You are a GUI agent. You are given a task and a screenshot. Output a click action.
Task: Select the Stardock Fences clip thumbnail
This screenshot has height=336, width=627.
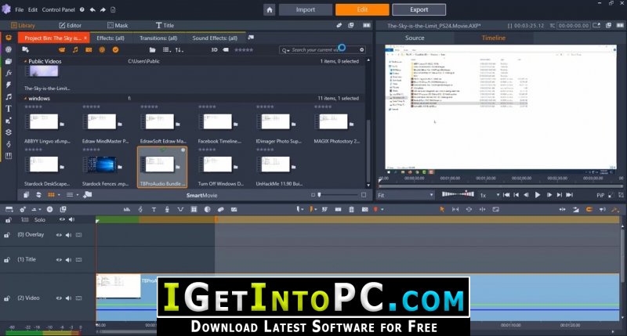point(103,164)
